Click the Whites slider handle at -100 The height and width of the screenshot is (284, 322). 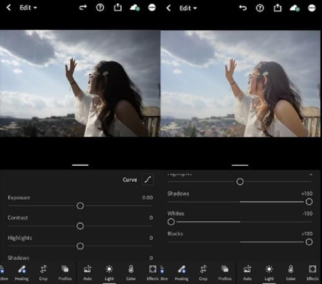pyautogui.click(x=171, y=222)
